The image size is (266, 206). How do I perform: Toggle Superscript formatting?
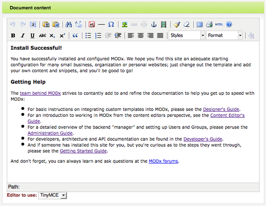(62, 35)
